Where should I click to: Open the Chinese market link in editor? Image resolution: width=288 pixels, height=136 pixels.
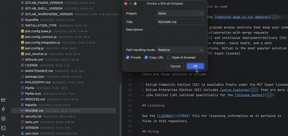pos(249,95)
